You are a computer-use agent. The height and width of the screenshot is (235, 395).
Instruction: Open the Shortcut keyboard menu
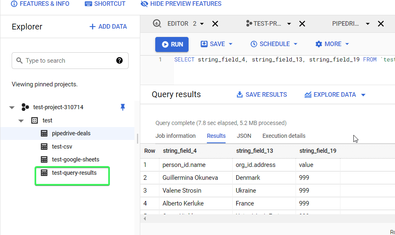(x=105, y=4)
